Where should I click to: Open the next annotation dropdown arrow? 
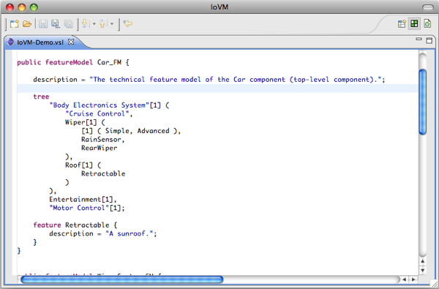(94, 24)
